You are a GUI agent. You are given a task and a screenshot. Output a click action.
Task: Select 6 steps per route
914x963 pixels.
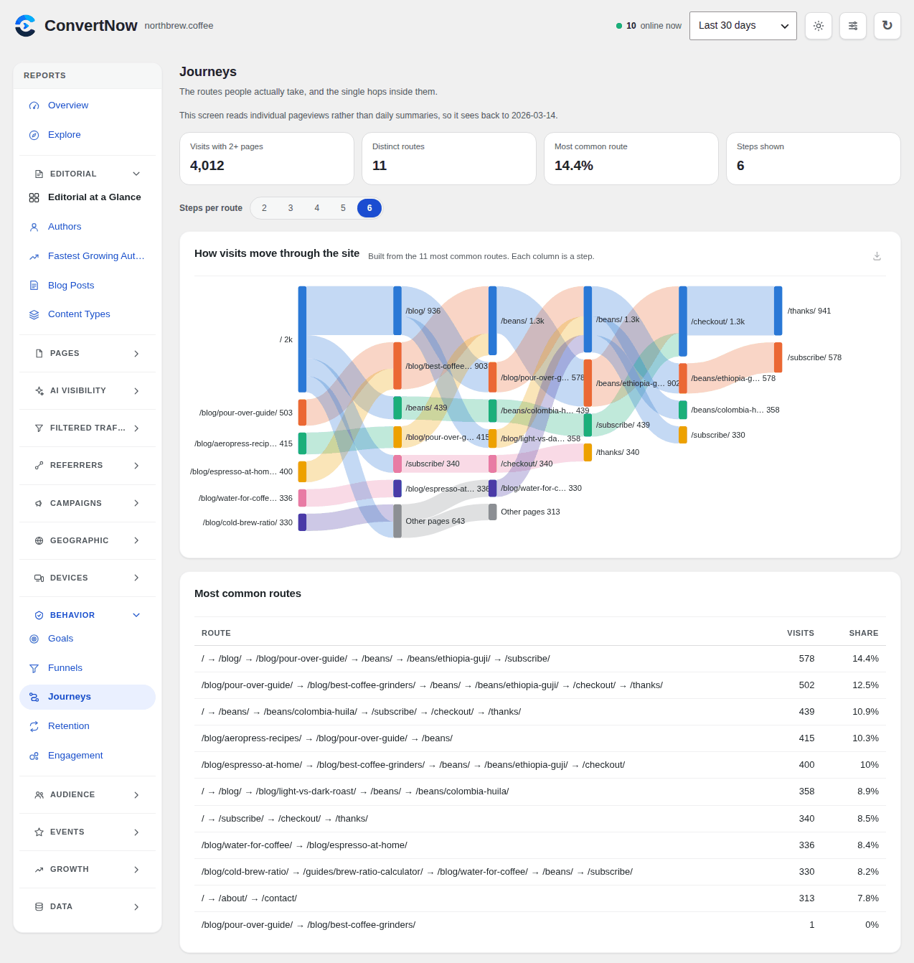[x=369, y=208]
